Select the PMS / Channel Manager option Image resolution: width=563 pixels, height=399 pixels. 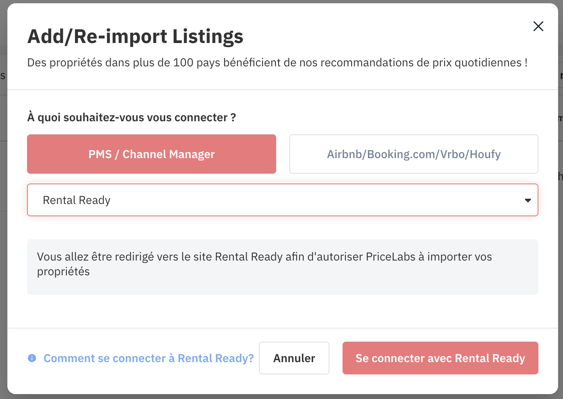pos(152,154)
